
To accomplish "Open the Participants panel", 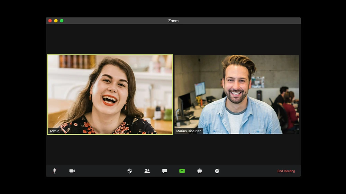I will pyautogui.click(x=147, y=171).
